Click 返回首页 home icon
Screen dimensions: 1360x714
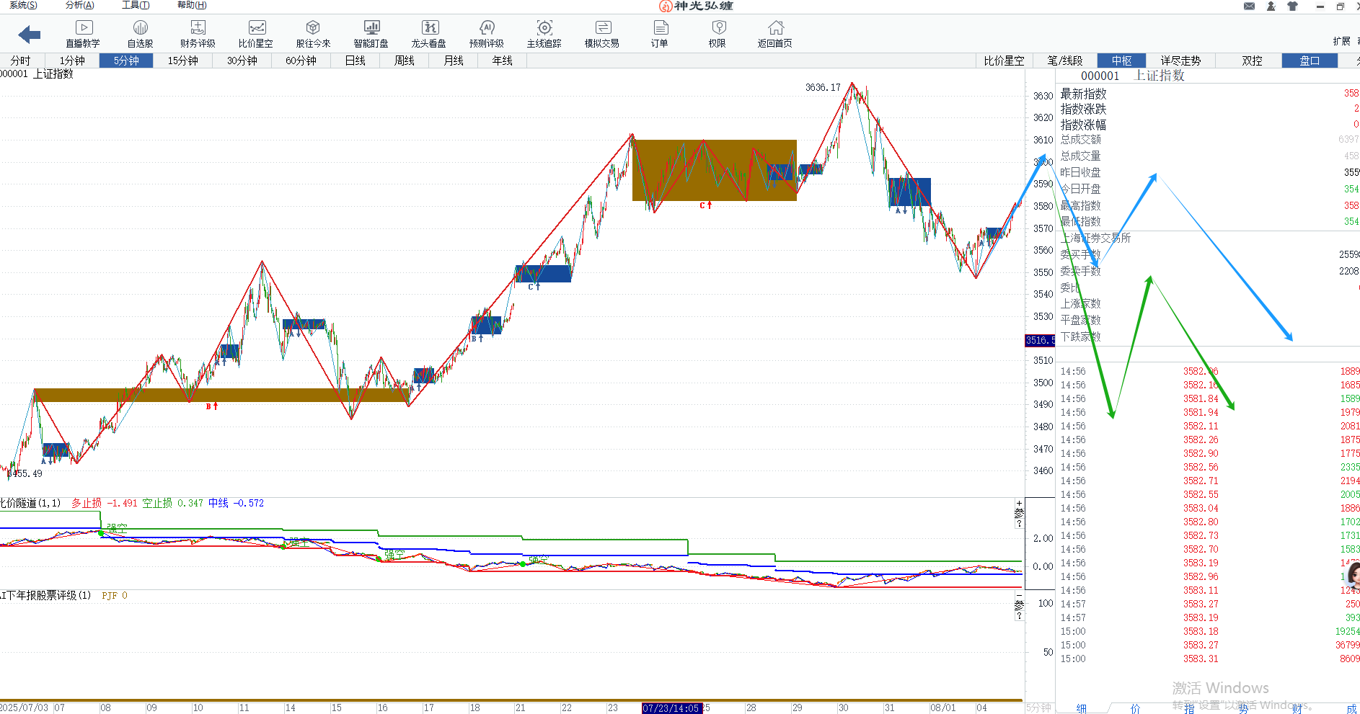pos(775,34)
